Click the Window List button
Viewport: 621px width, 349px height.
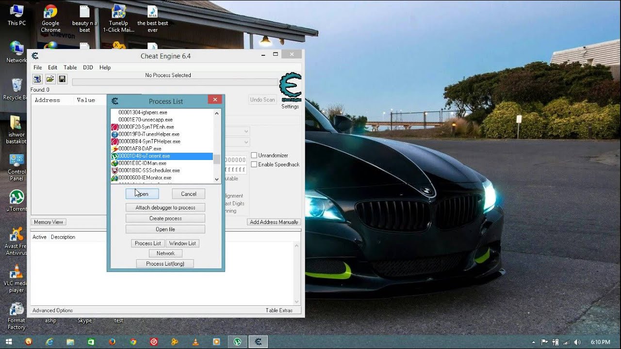click(x=182, y=243)
